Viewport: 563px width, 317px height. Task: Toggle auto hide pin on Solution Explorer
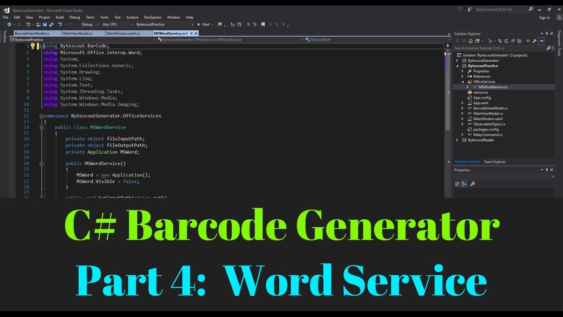(x=547, y=33)
